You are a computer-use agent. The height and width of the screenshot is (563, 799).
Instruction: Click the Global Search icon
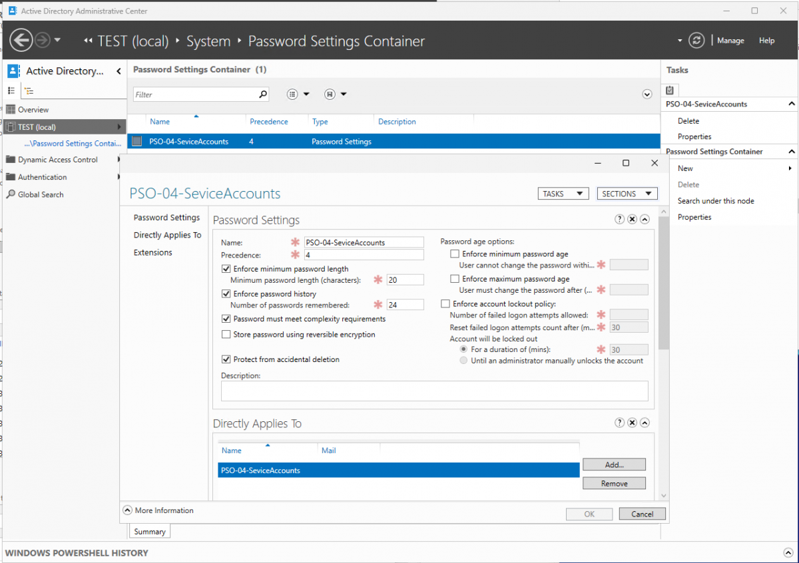point(11,194)
